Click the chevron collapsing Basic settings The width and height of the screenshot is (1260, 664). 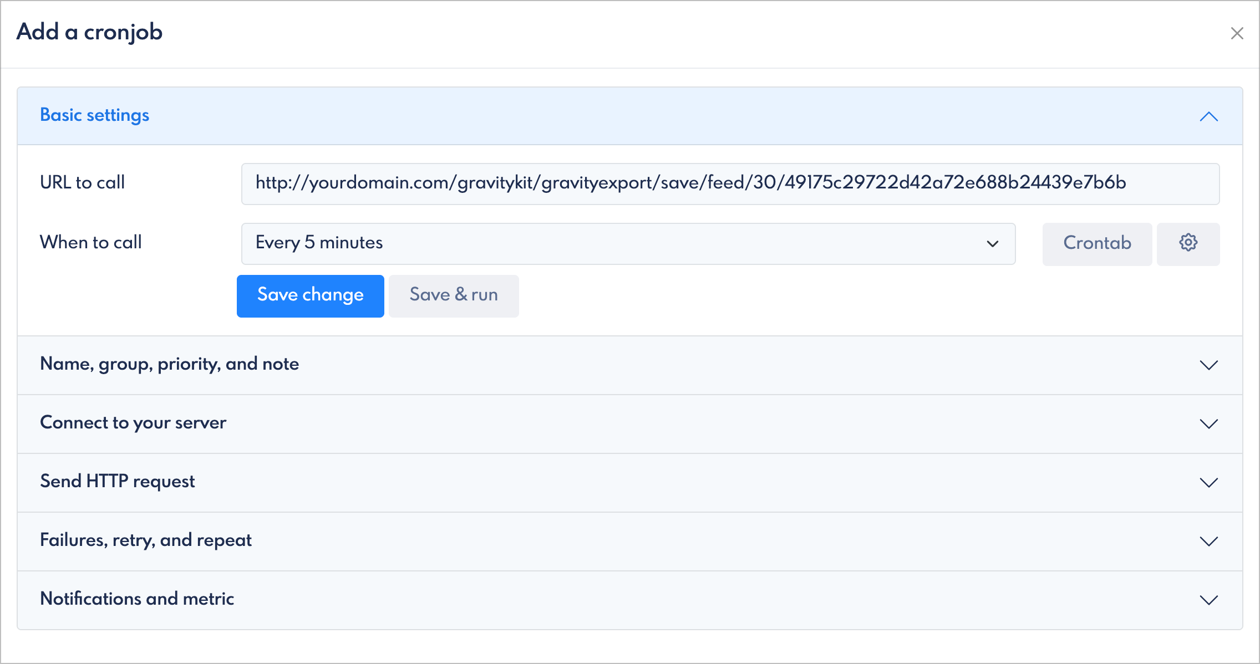[1209, 116]
